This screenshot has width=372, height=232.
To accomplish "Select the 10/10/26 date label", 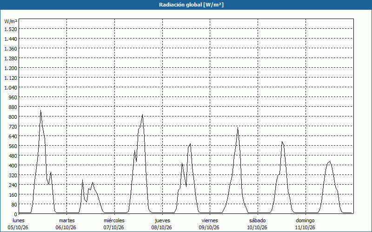I will pyautogui.click(x=257, y=228).
